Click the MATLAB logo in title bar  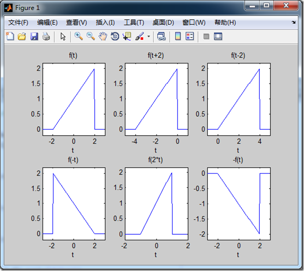pos(8,8)
